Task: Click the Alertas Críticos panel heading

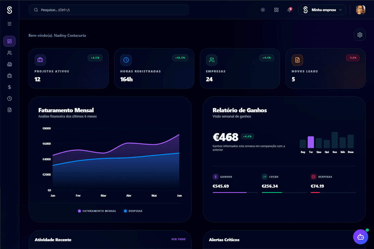Action: [224, 240]
